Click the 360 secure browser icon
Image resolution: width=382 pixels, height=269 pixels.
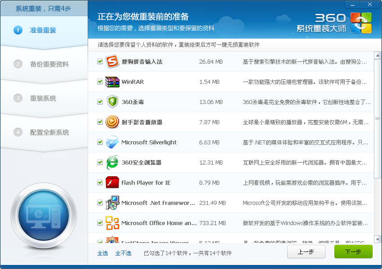[x=112, y=162]
